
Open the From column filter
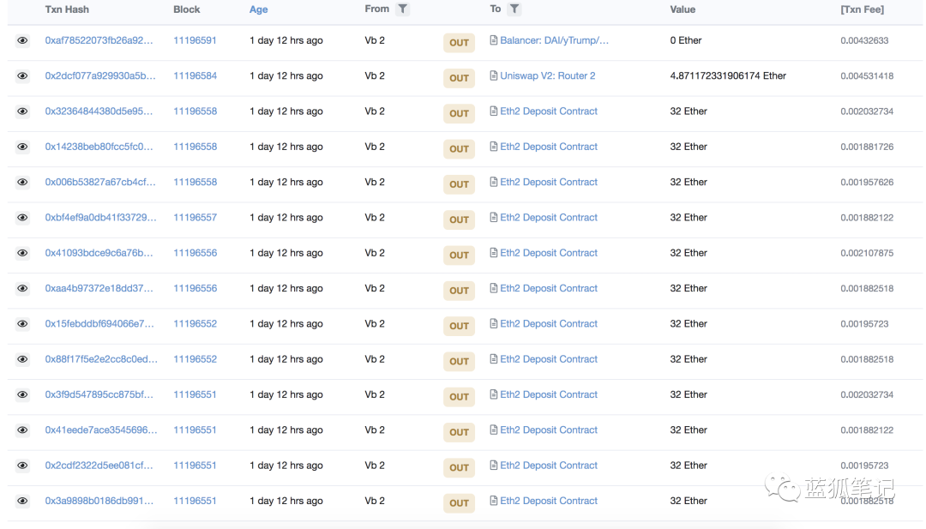click(402, 9)
